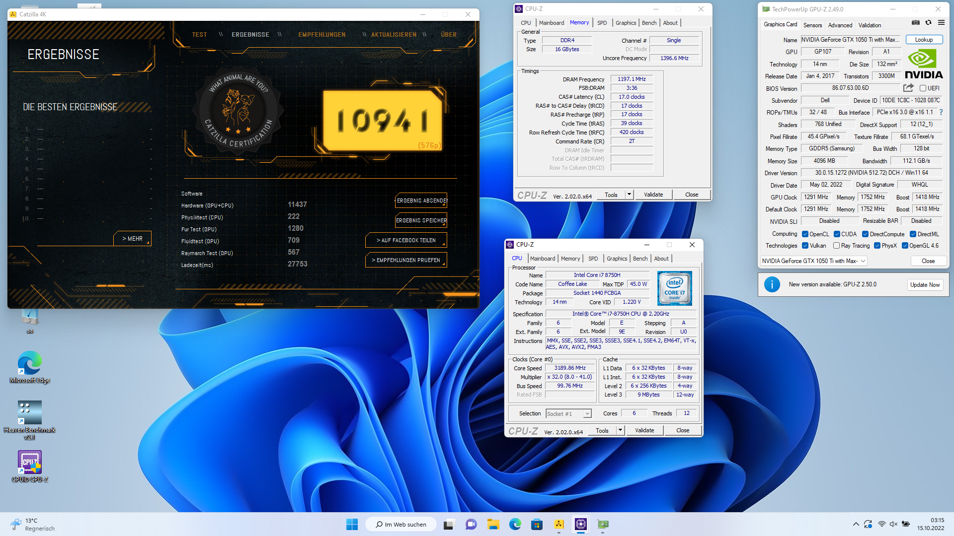
Task: Click Validate in upper CPU-Z window
Action: [x=653, y=195]
